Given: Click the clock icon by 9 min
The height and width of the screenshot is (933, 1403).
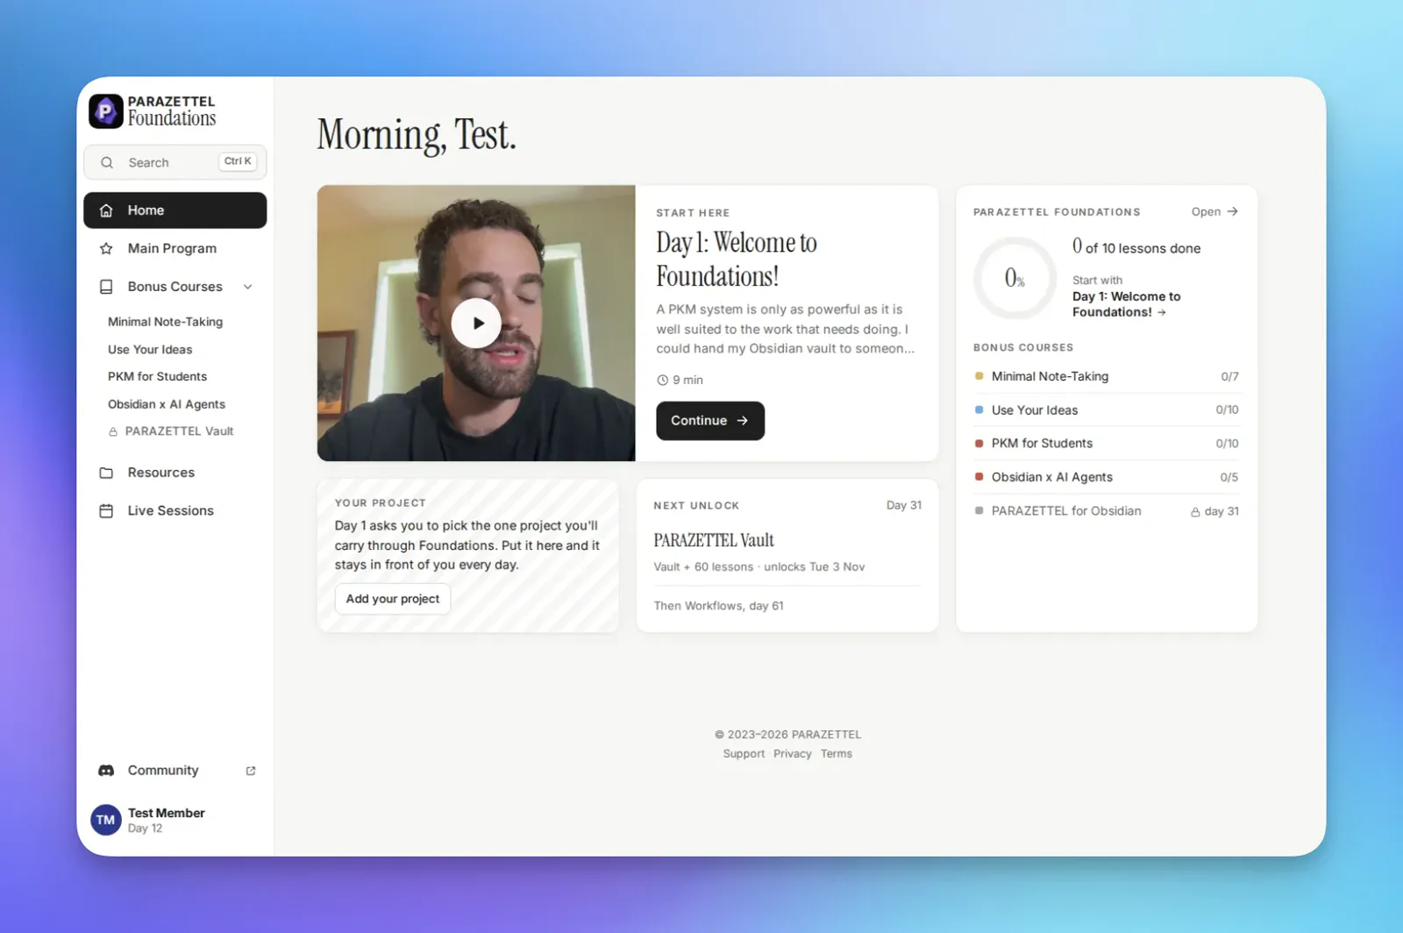Looking at the screenshot, I should click(x=662, y=380).
